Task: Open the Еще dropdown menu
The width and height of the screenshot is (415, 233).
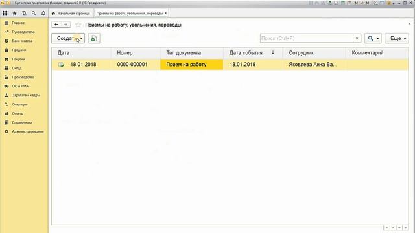Action: tap(397, 38)
